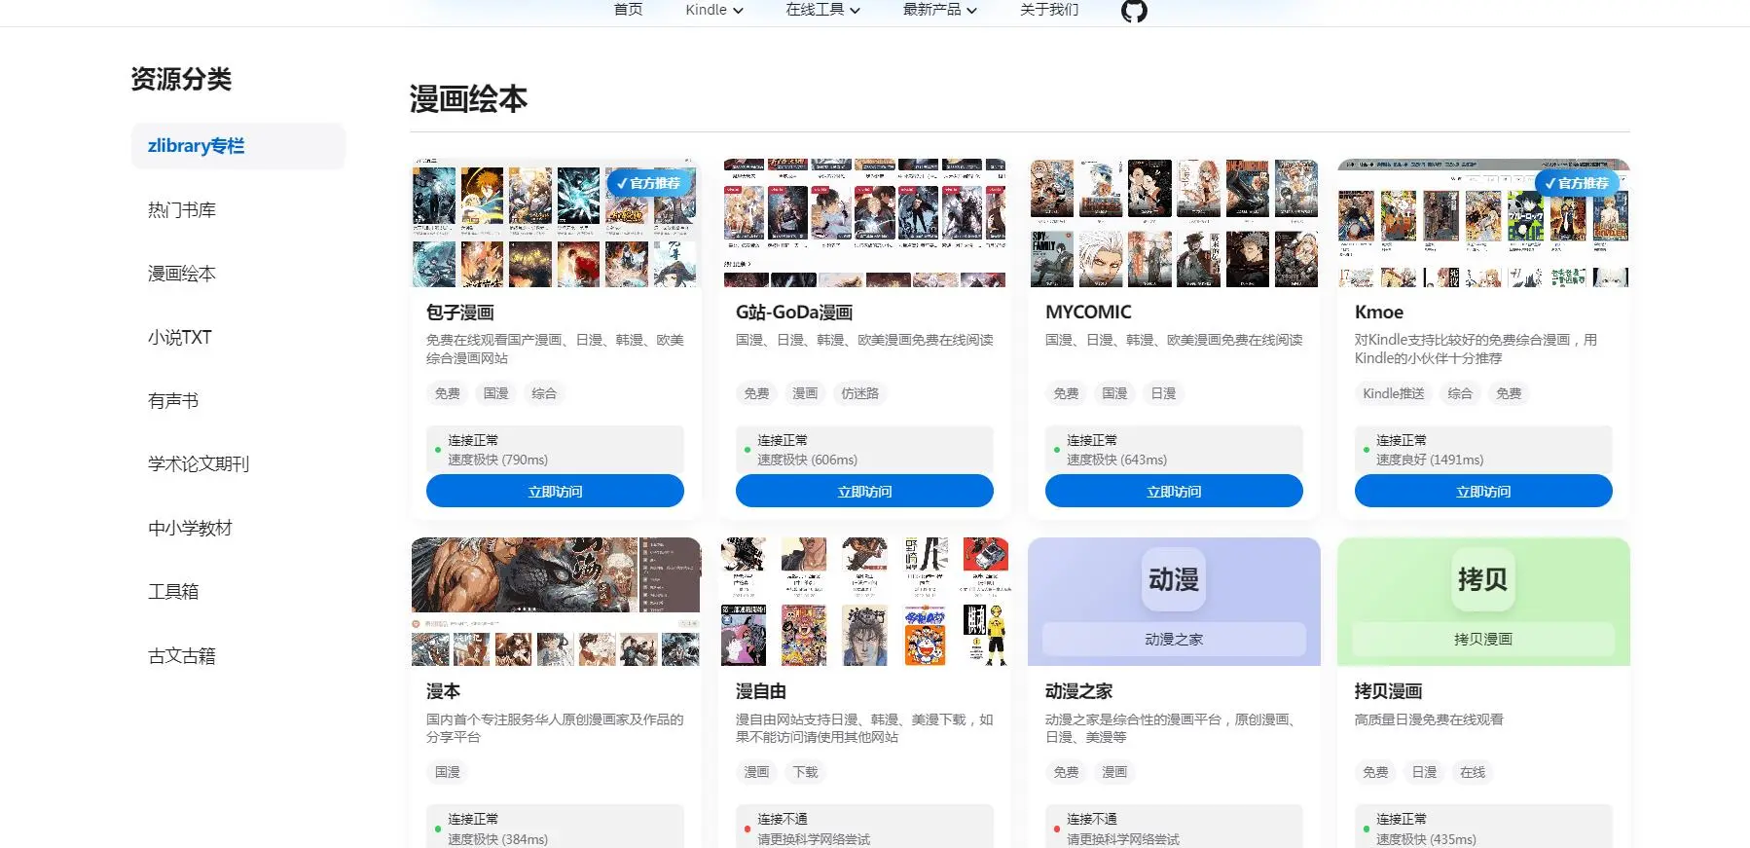Click the 仿迷路 tag on G站-GoDa漫画

(x=859, y=393)
